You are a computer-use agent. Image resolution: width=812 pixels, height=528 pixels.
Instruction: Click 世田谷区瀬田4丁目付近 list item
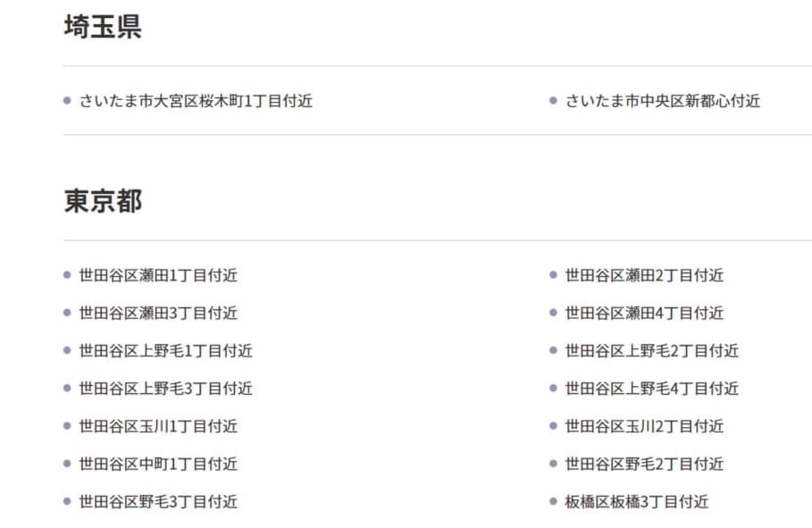(644, 313)
